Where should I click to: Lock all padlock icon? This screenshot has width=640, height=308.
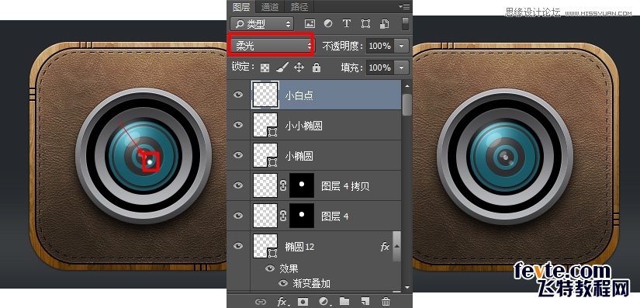[x=317, y=67]
